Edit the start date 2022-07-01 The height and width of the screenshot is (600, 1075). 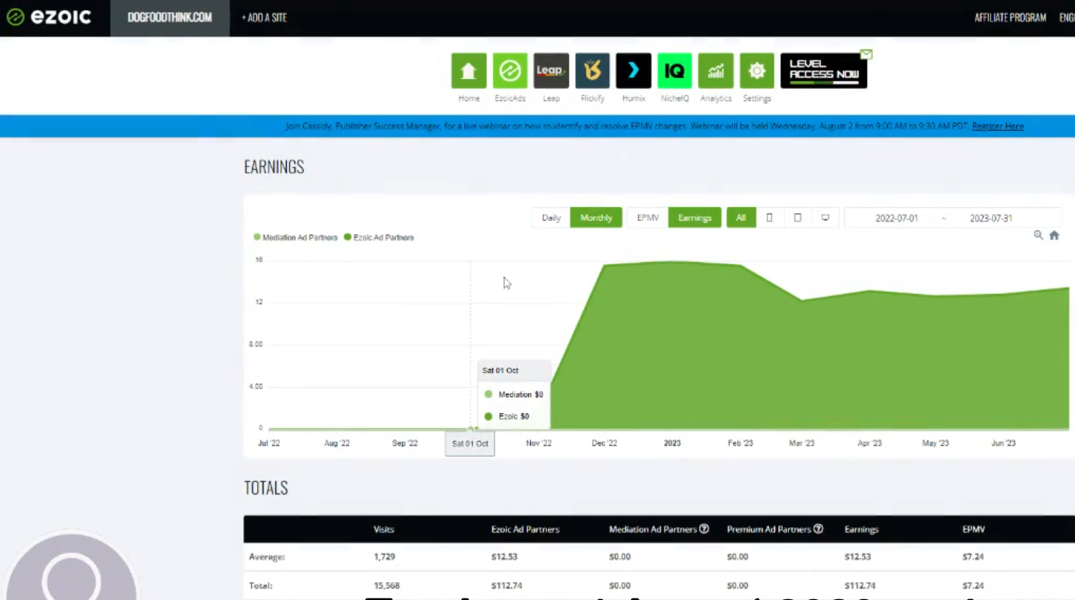click(897, 218)
